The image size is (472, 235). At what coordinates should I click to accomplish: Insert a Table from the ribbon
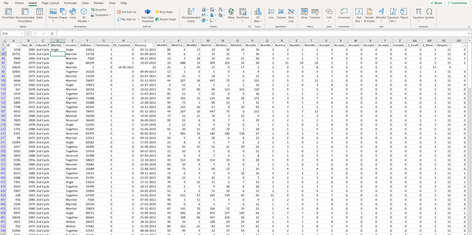click(39, 14)
